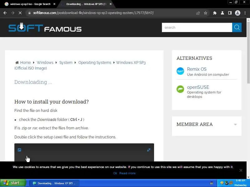Click the browser address bar URL

coord(93,13)
